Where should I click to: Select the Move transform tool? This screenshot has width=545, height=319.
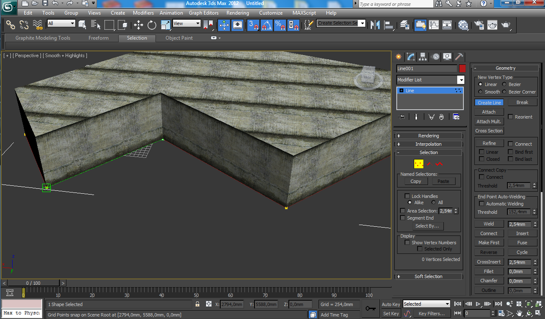[138, 25]
